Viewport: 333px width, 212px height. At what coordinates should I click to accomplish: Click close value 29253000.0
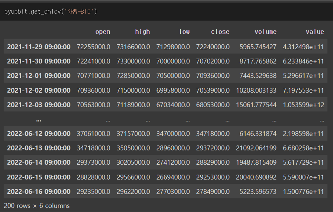pos(213,177)
